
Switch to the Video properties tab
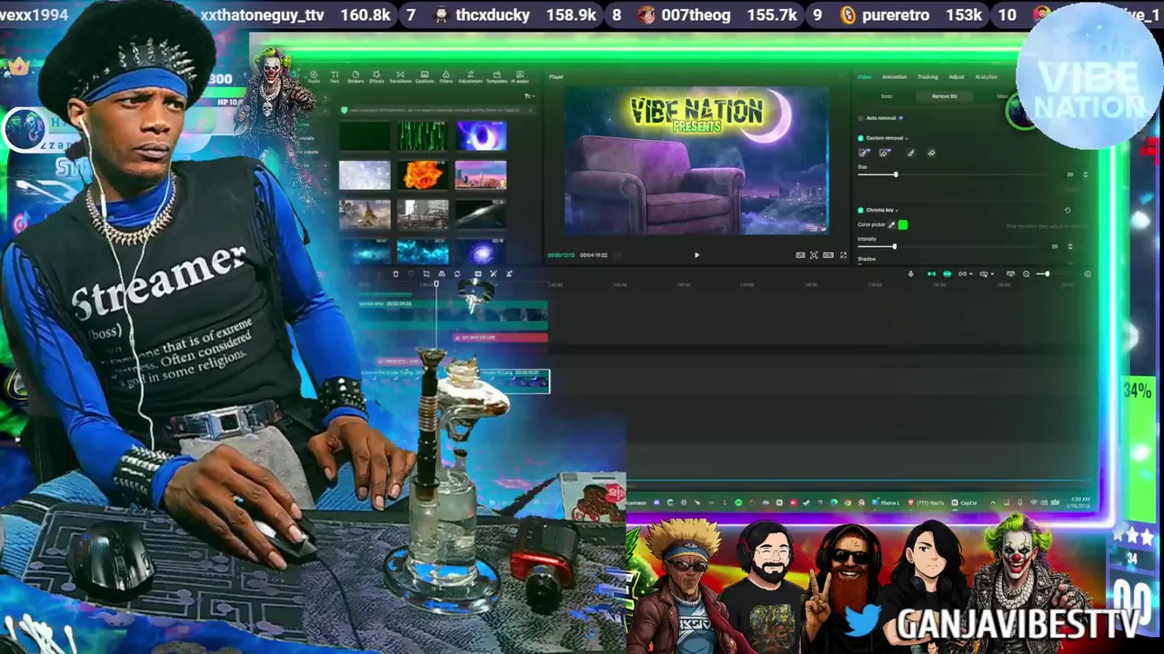tap(865, 77)
